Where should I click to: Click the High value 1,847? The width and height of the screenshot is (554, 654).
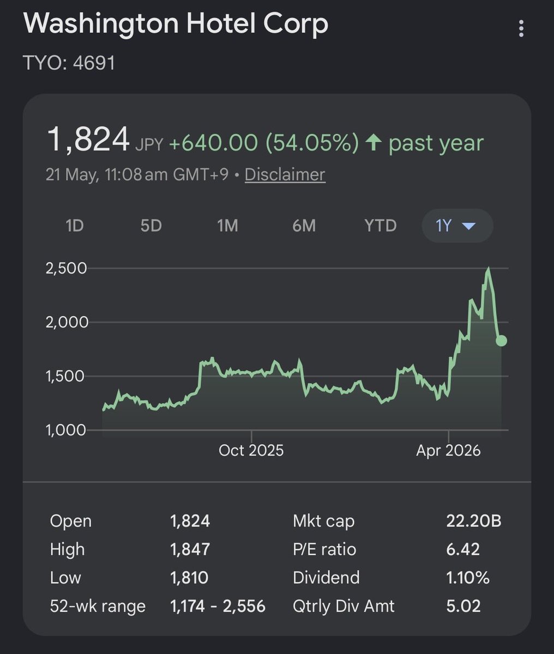pyautogui.click(x=190, y=549)
